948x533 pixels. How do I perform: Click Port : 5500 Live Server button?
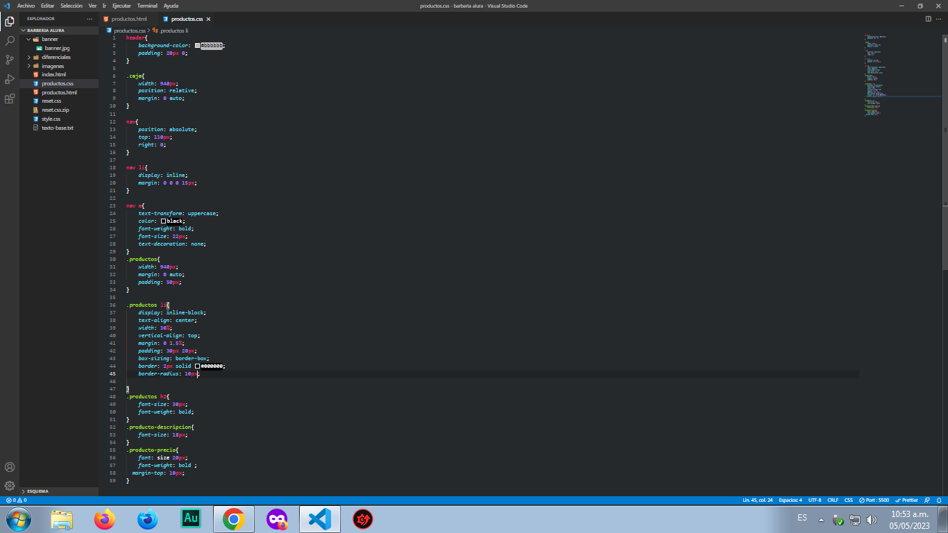[874, 500]
